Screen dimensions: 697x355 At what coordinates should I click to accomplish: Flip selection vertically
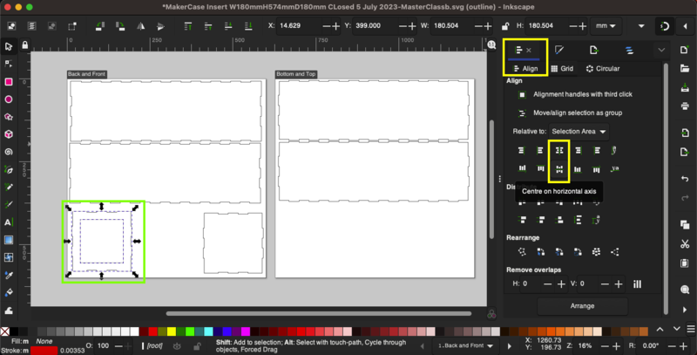point(161,26)
